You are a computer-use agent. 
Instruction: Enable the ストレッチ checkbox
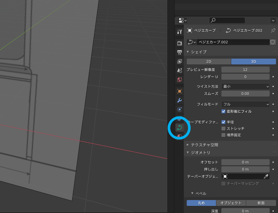click(223, 129)
